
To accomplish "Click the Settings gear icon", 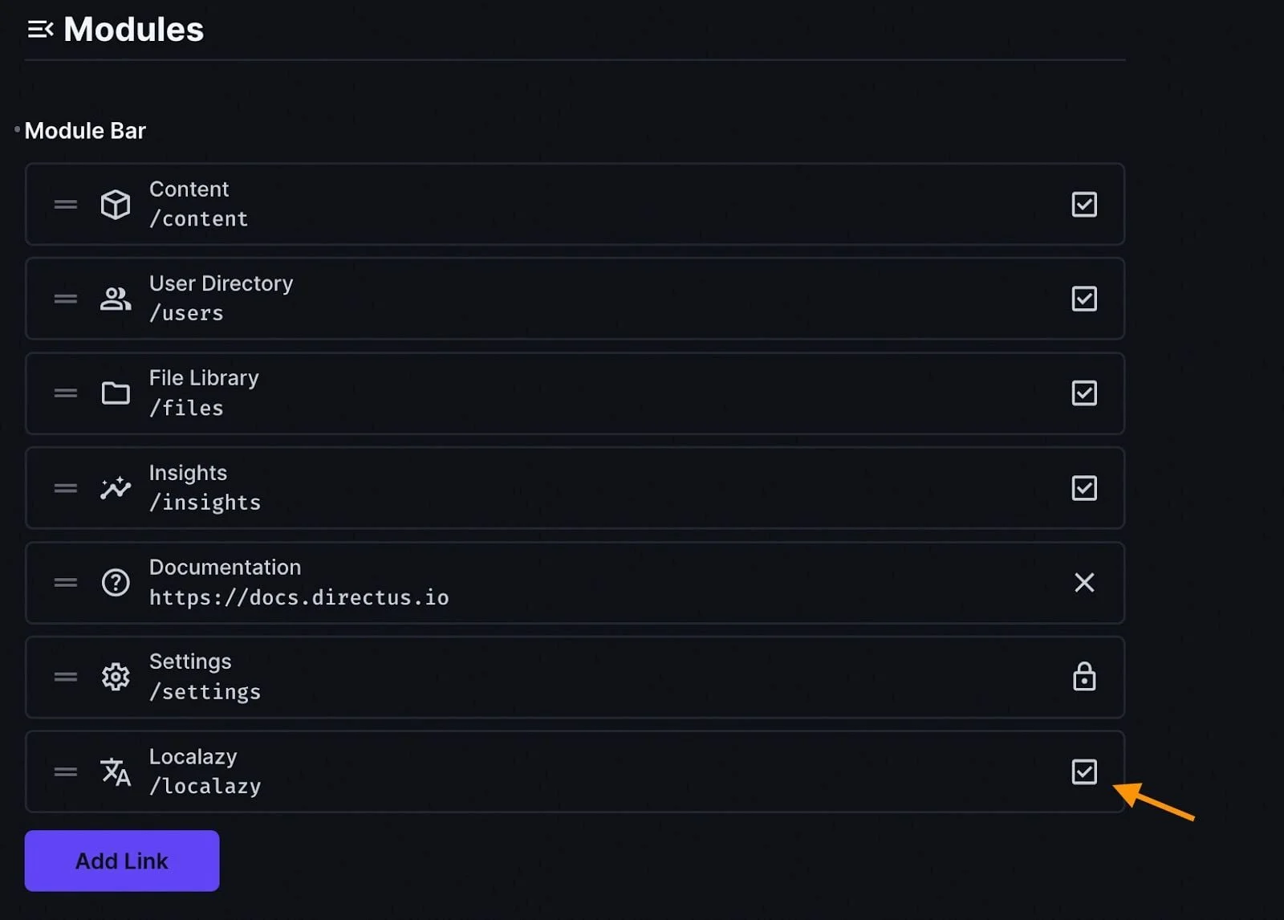I will pyautogui.click(x=116, y=678).
